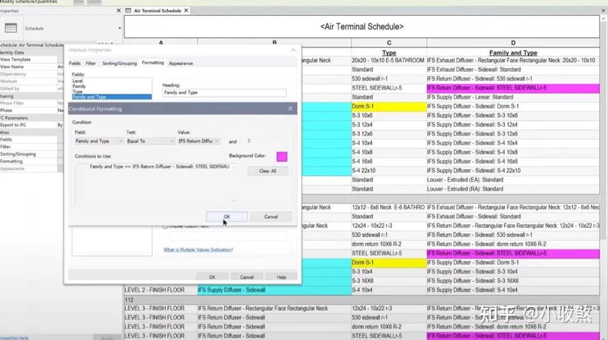The width and height of the screenshot is (608, 340).
Task: Click the Help button in Schedule Properties
Action: pyautogui.click(x=280, y=276)
